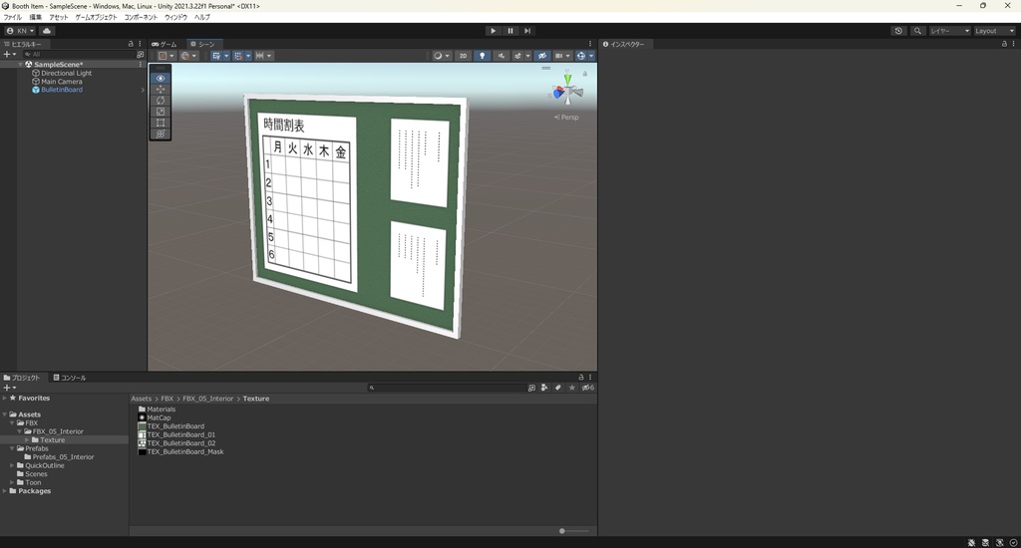Viewport: 1021px width, 548px height.
Task: Open the Layout dropdown
Action: 994,31
